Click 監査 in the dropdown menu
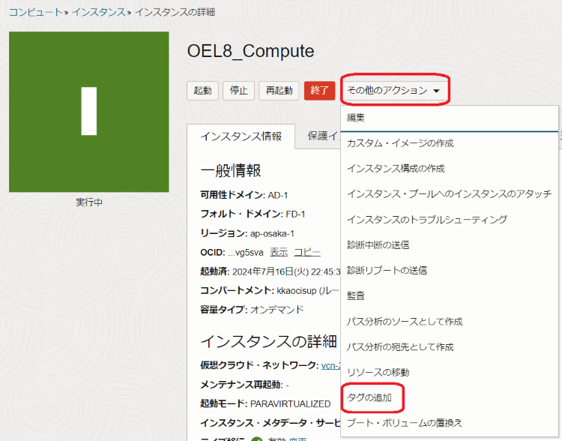Viewport: 562px width, 441px height. [x=356, y=296]
